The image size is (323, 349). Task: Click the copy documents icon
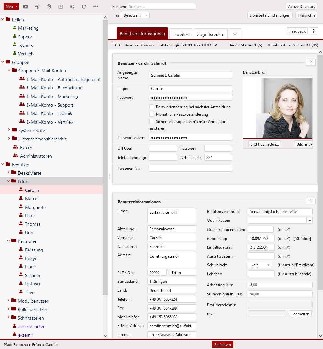tap(49, 6)
